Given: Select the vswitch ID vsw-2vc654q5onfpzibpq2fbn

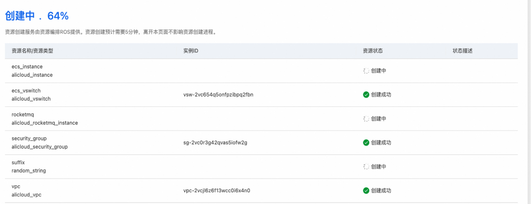Looking at the screenshot, I should (218, 95).
